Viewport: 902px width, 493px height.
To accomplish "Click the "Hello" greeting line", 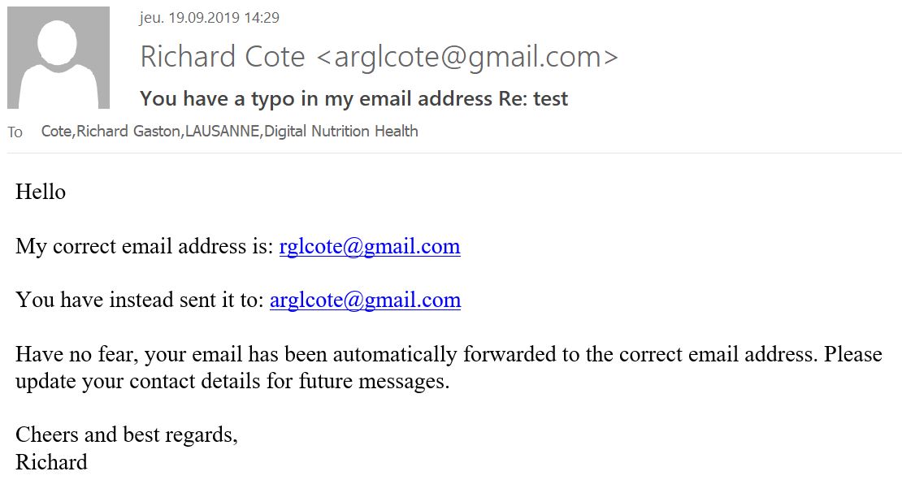I will pyautogui.click(x=41, y=192).
